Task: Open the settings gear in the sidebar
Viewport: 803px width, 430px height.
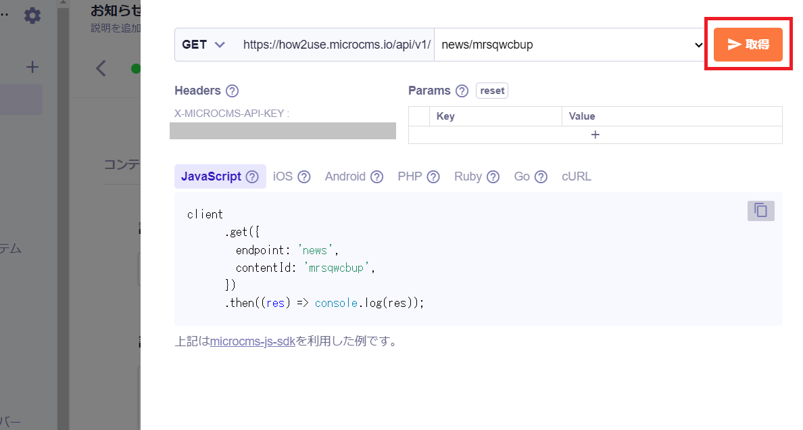Action: pyautogui.click(x=32, y=15)
